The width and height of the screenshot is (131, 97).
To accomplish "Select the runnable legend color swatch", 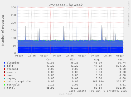I will click(4, 85).
